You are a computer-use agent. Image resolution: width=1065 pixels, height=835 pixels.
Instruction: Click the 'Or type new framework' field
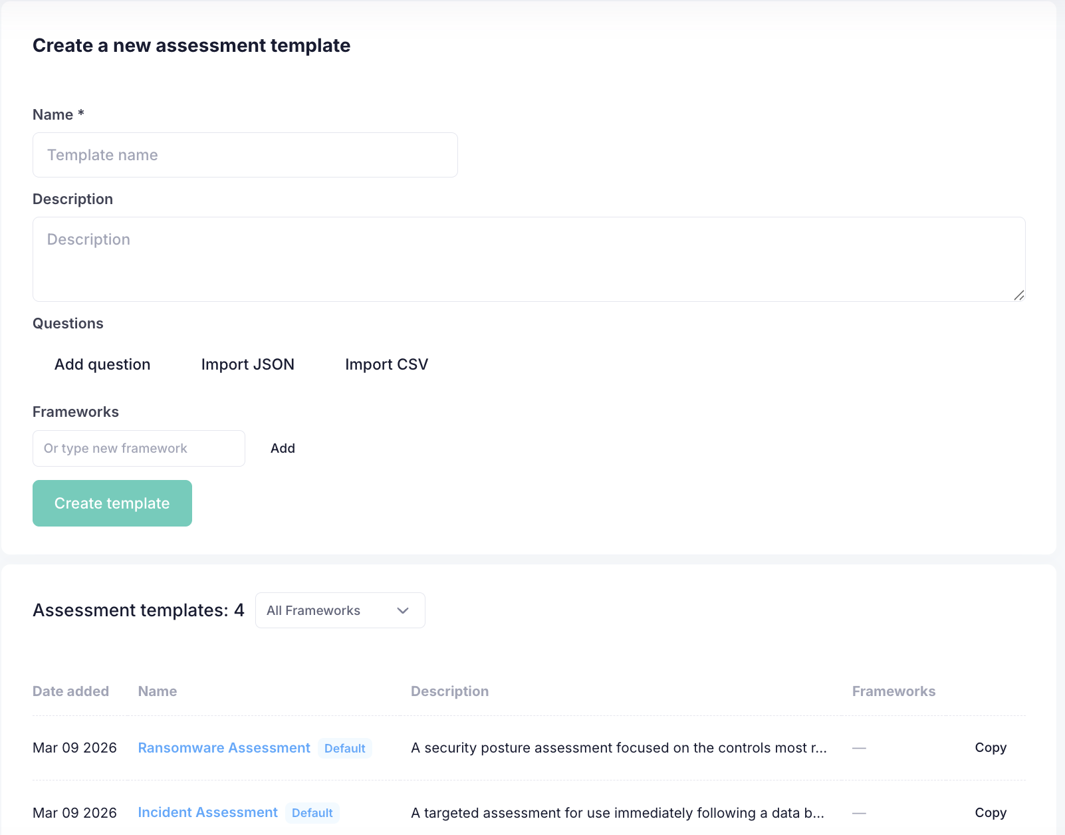point(139,448)
